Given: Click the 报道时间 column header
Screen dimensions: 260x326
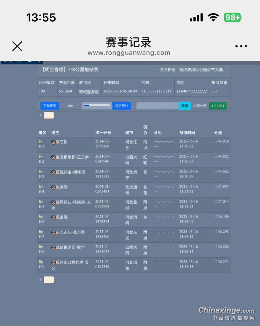Looking at the screenshot, I should [x=187, y=133].
